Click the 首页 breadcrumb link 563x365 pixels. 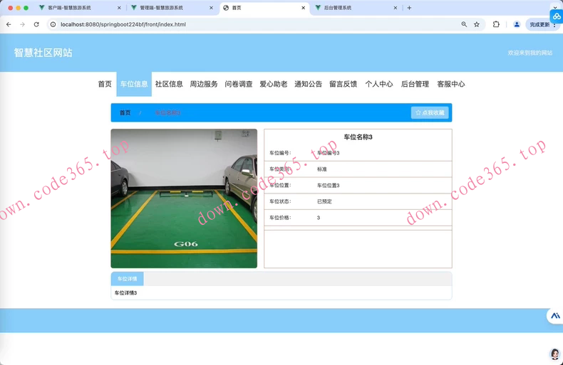click(x=125, y=112)
